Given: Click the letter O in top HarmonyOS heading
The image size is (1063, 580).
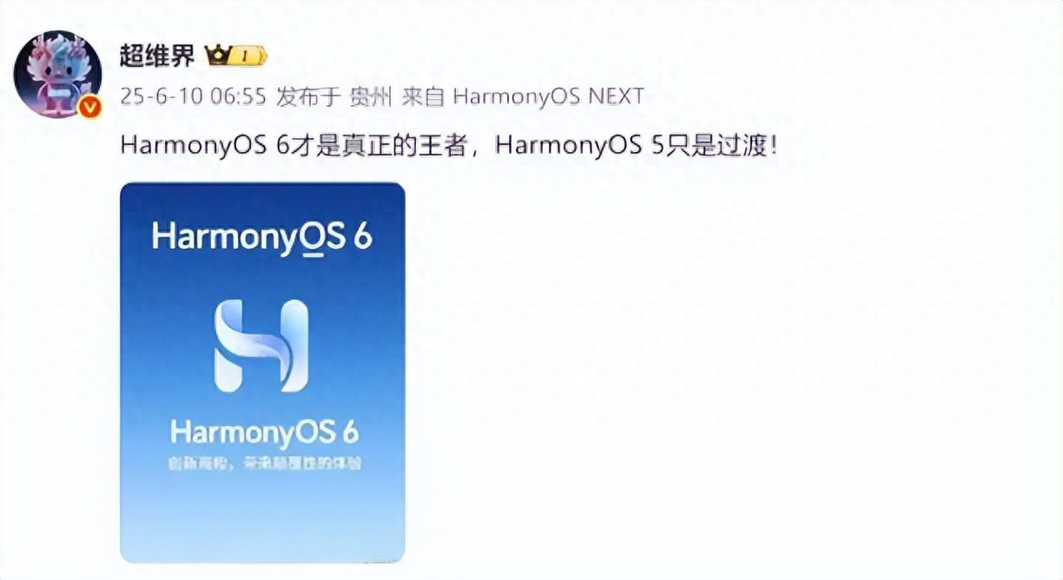Looking at the screenshot, I should pos(310,239).
